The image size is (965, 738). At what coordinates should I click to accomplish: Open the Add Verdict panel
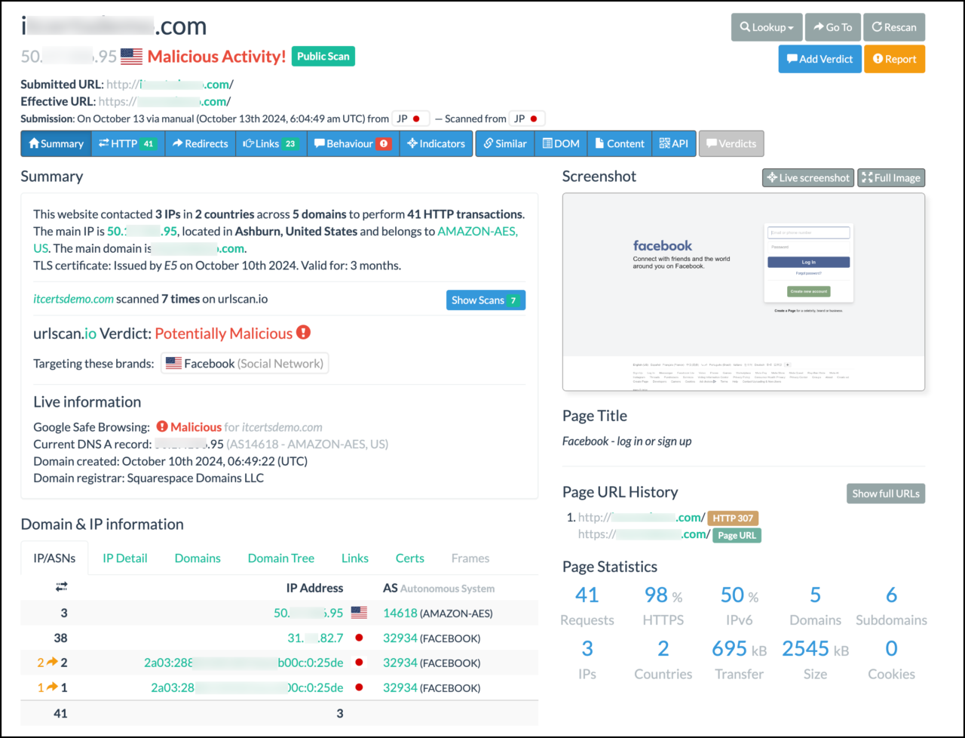819,59
